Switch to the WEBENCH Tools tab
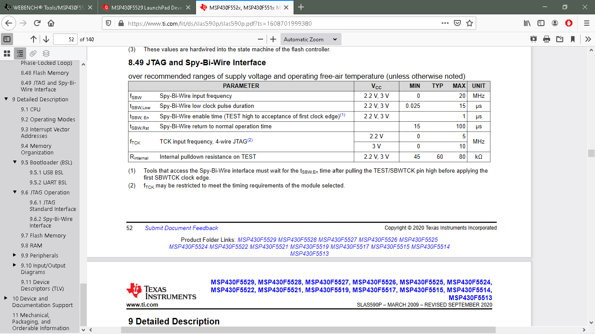 (49, 7)
